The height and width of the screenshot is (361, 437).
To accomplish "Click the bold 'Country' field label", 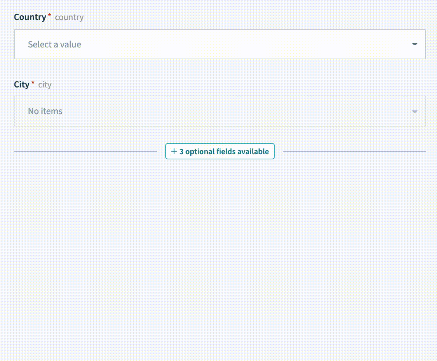I will [30, 17].
